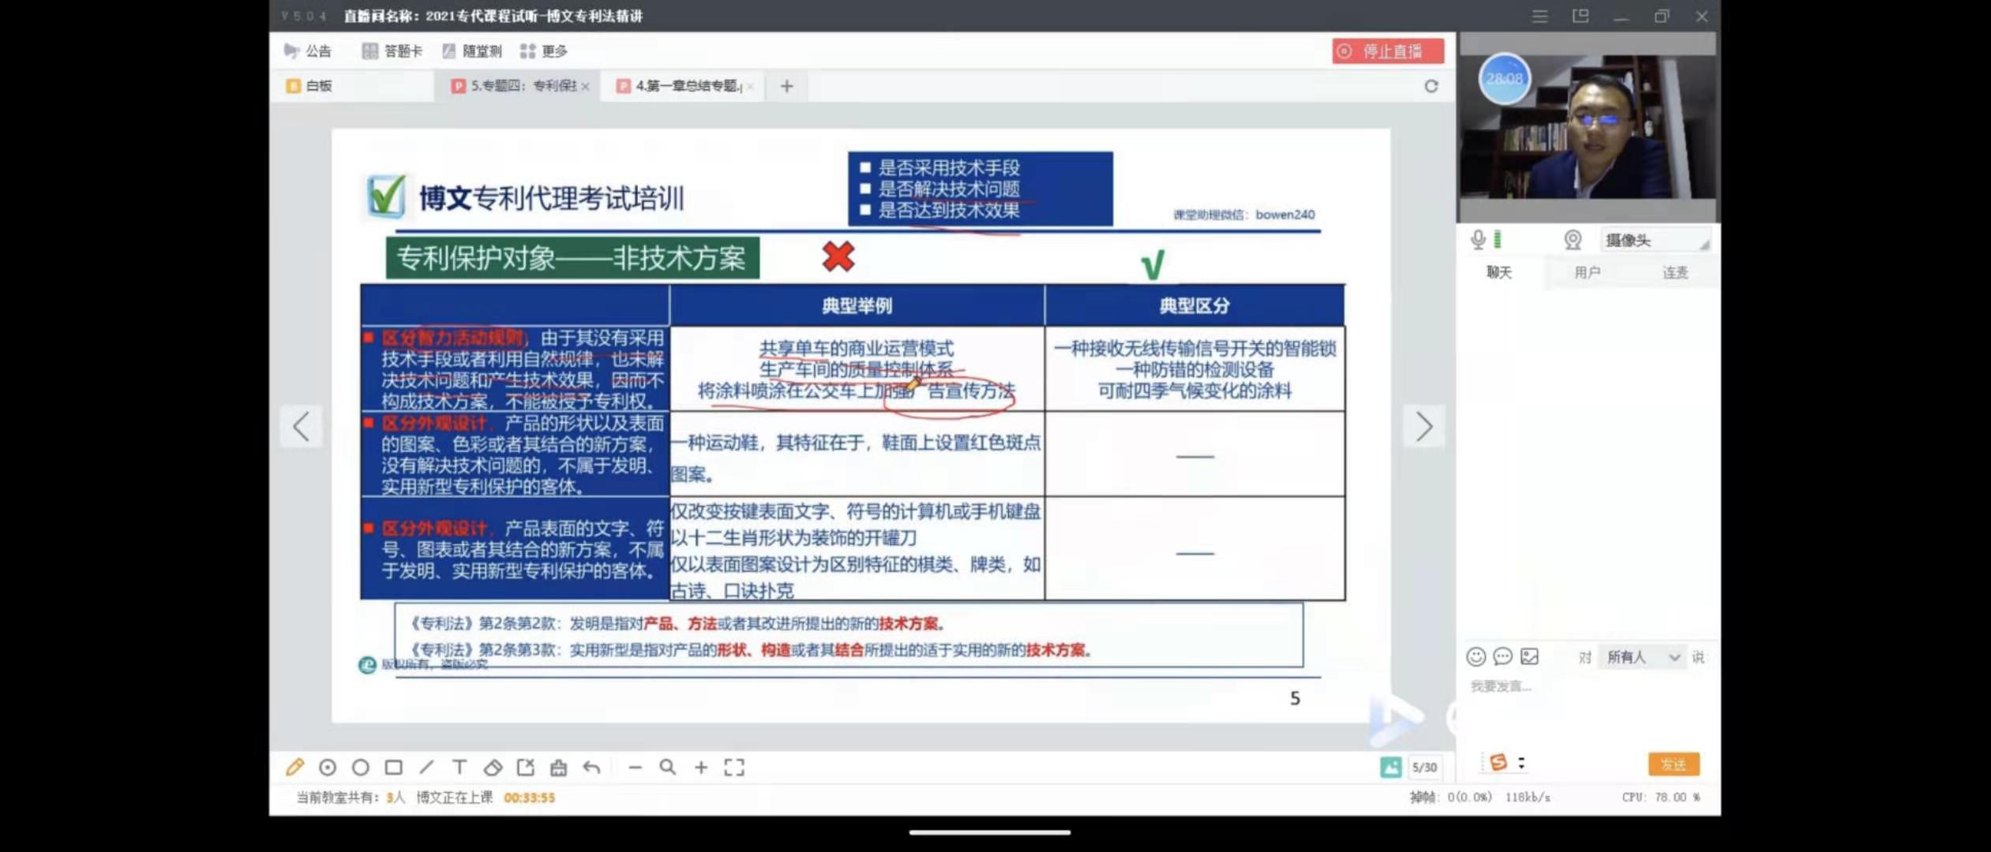Select the eraser tool
The image size is (1991, 852).
(493, 767)
